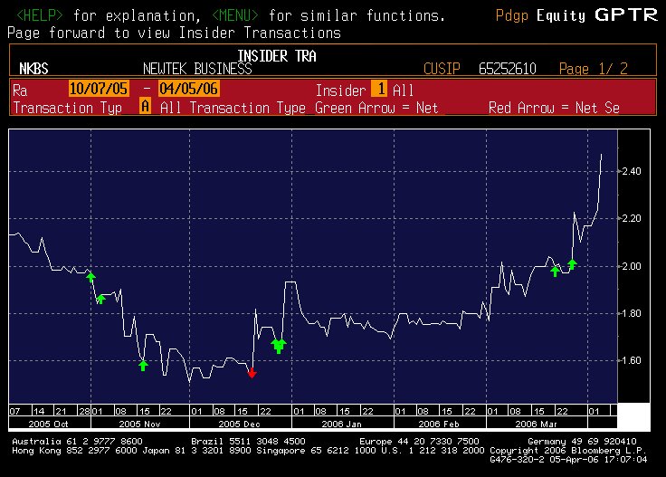This screenshot has height=477, width=666.
Task: Click the 2006 Feb month label
Action: pos(439,424)
